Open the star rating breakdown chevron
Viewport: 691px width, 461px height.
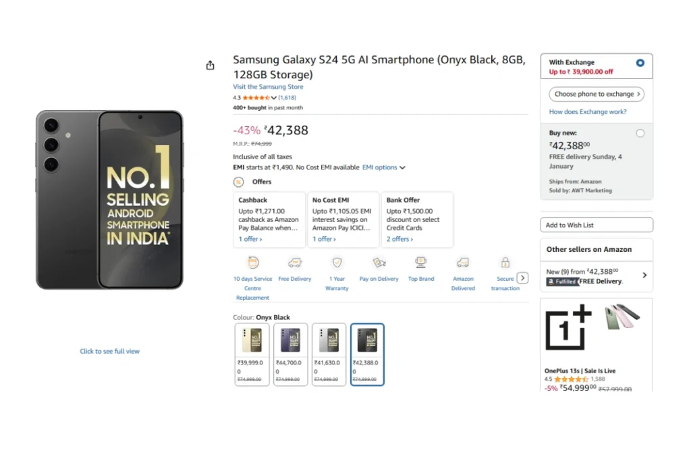(273, 98)
